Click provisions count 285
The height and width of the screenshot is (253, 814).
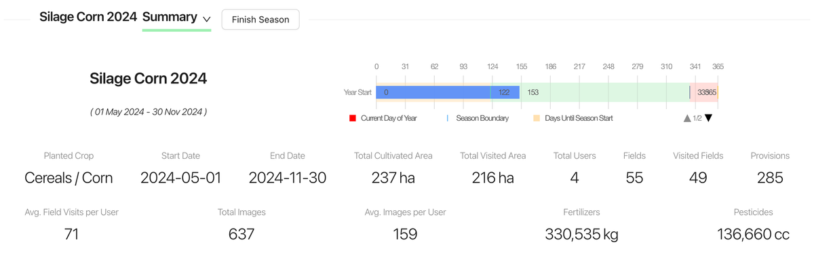pos(770,178)
